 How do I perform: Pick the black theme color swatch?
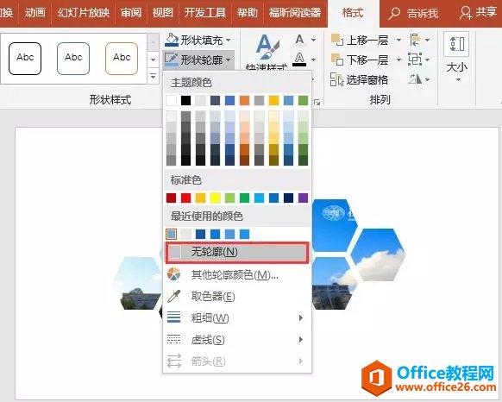coord(185,100)
